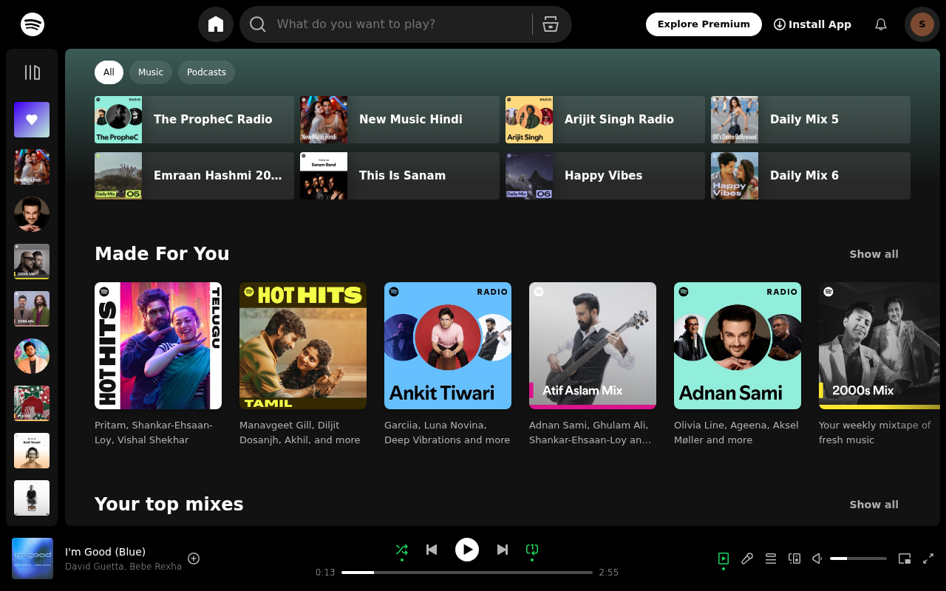Open the Emraan Hashmi shortcut tile

click(194, 176)
